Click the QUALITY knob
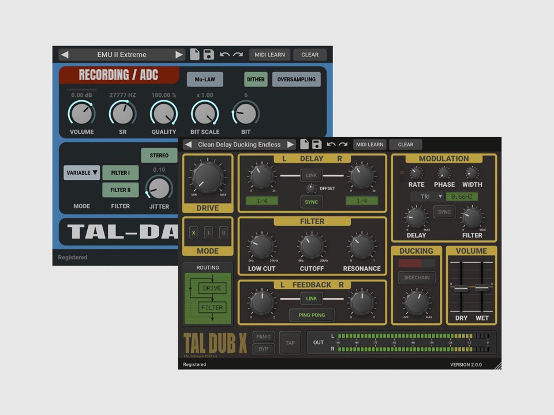Screen dimensions: 554x415 163,114
